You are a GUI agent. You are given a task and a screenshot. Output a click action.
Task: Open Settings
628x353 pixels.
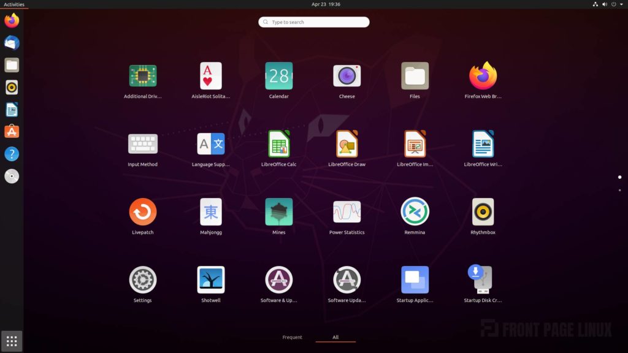tap(142, 280)
